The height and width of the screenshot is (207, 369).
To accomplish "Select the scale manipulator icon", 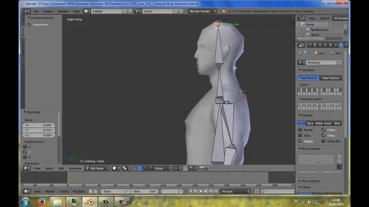I will [x=150, y=168].
